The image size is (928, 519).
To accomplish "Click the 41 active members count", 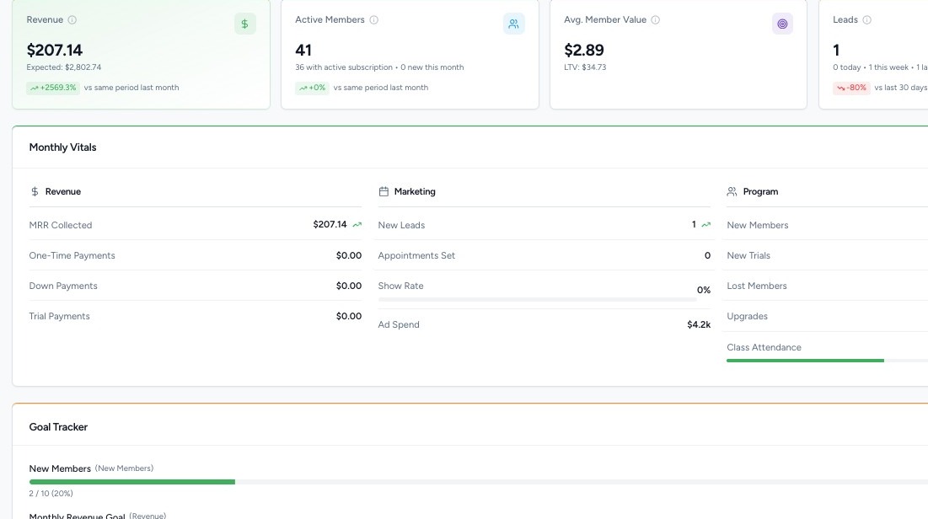I will [303, 51].
